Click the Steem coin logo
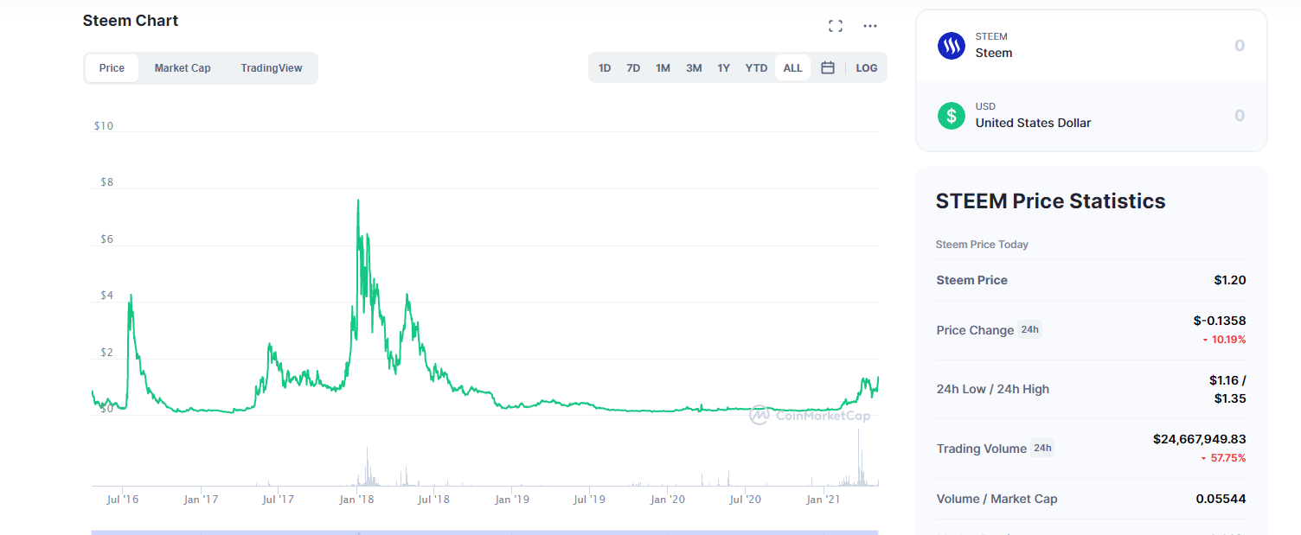1301x535 pixels. click(952, 45)
